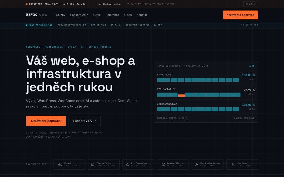Click the velkoobchod.cz domain label

[x=167, y=104]
